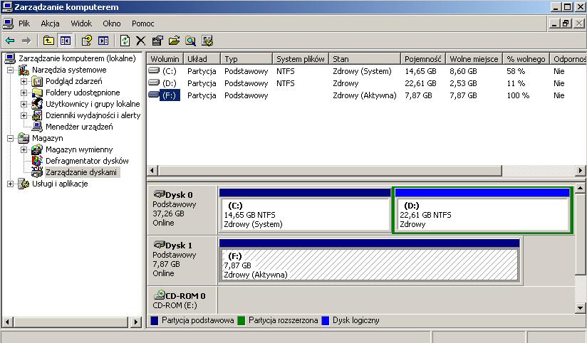The width and height of the screenshot is (587, 343).
Task: Open the Widok menu
Action: (81, 23)
